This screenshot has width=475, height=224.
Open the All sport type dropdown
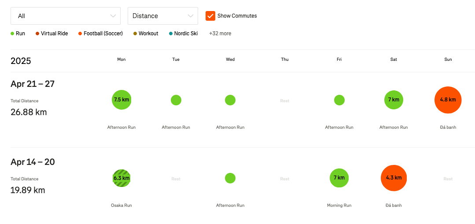pos(66,16)
